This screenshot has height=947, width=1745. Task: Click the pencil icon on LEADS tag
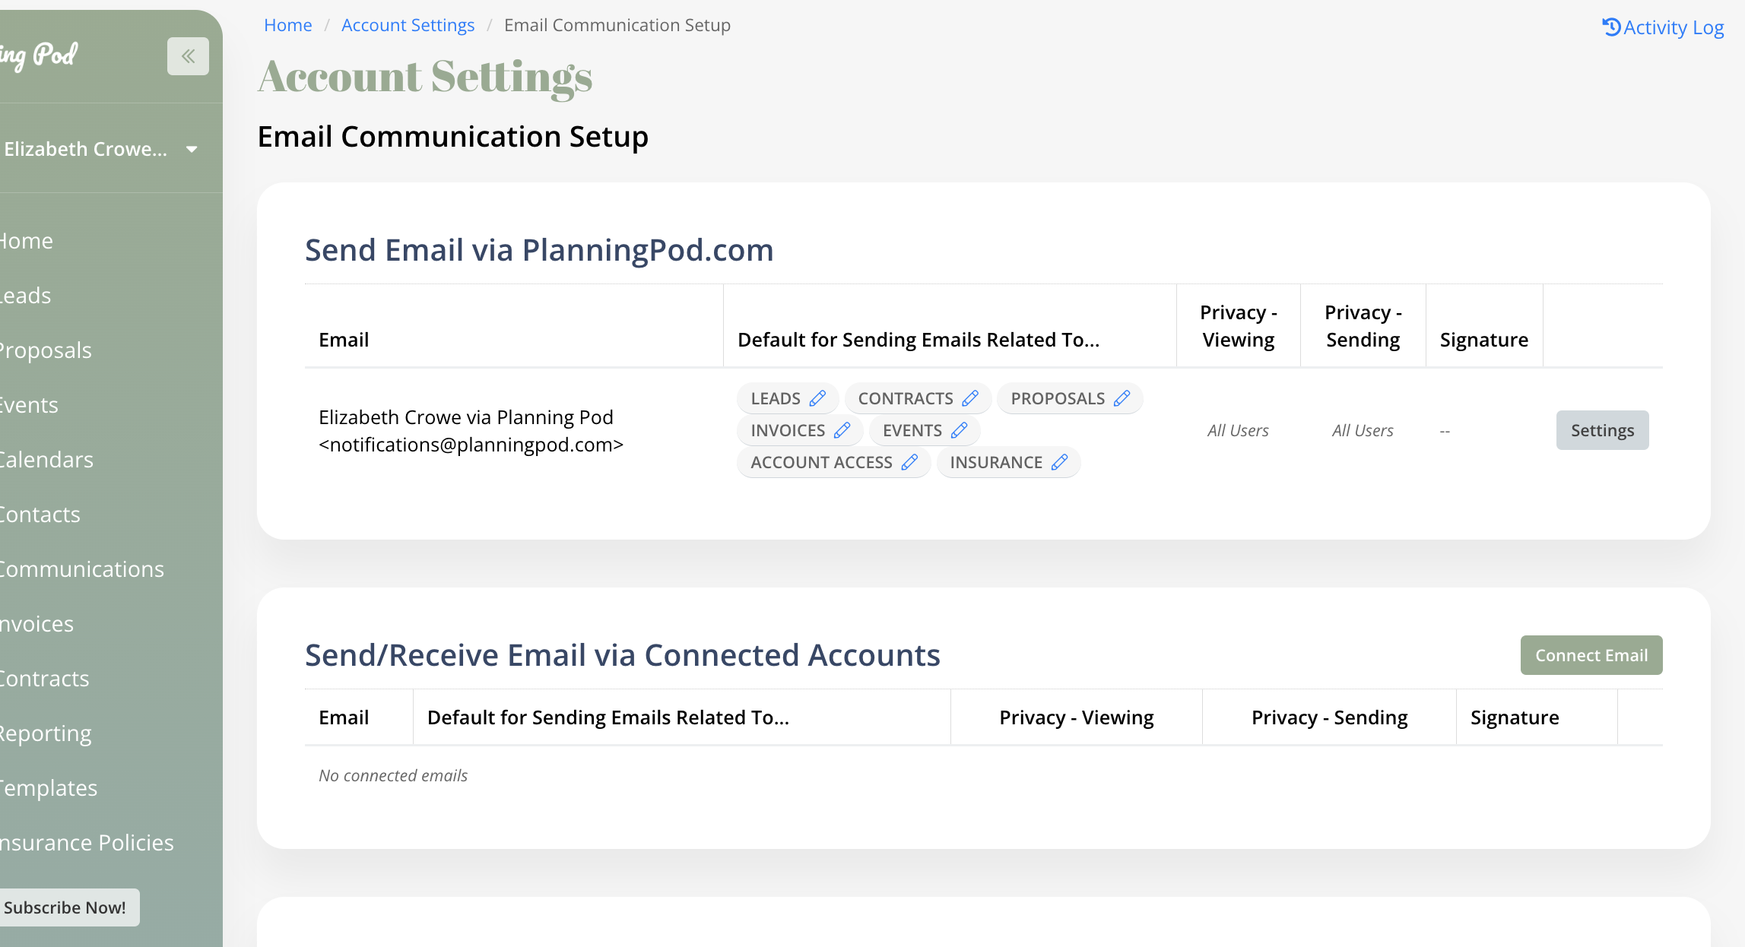click(817, 398)
